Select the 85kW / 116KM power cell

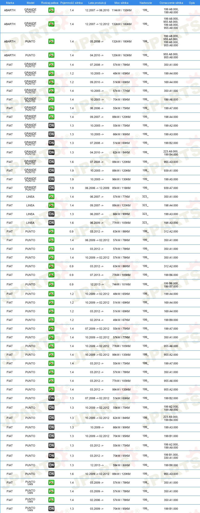[121, 188]
